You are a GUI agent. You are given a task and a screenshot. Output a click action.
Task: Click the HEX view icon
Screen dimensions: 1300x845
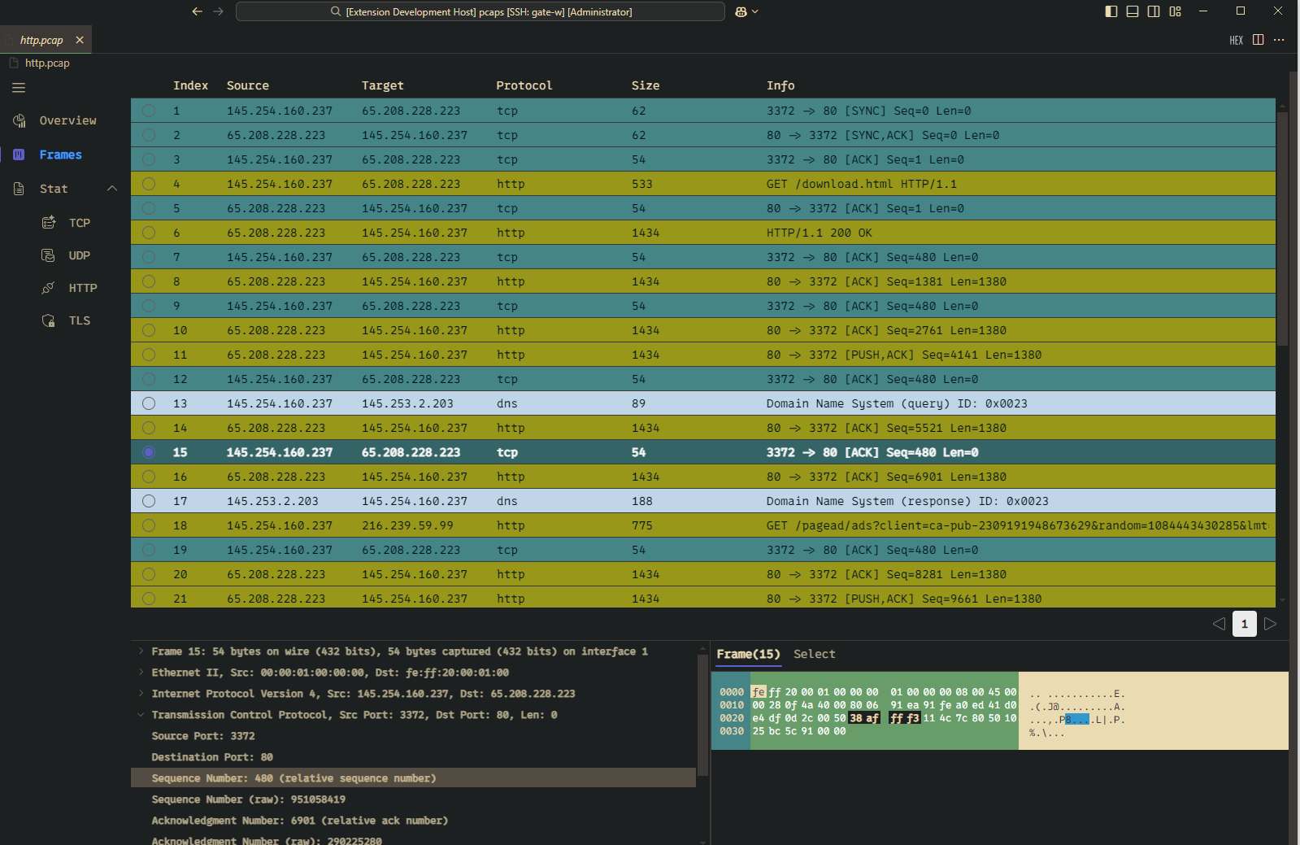coord(1236,40)
